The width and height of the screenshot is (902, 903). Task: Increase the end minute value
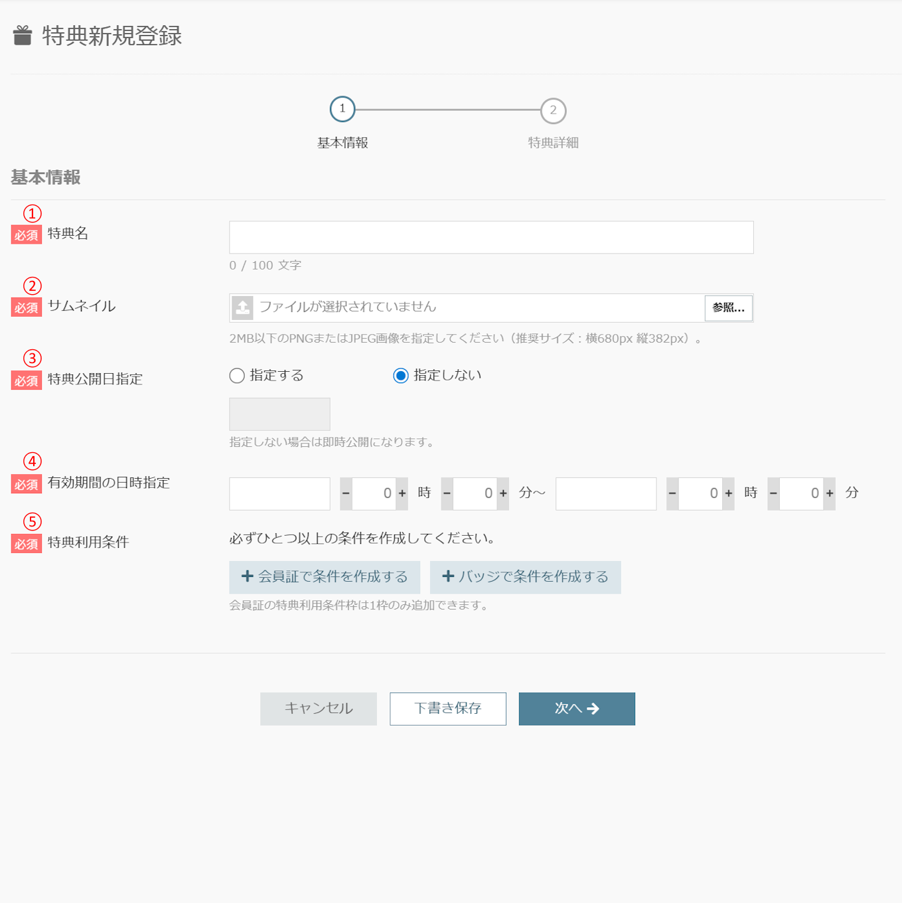(x=830, y=494)
